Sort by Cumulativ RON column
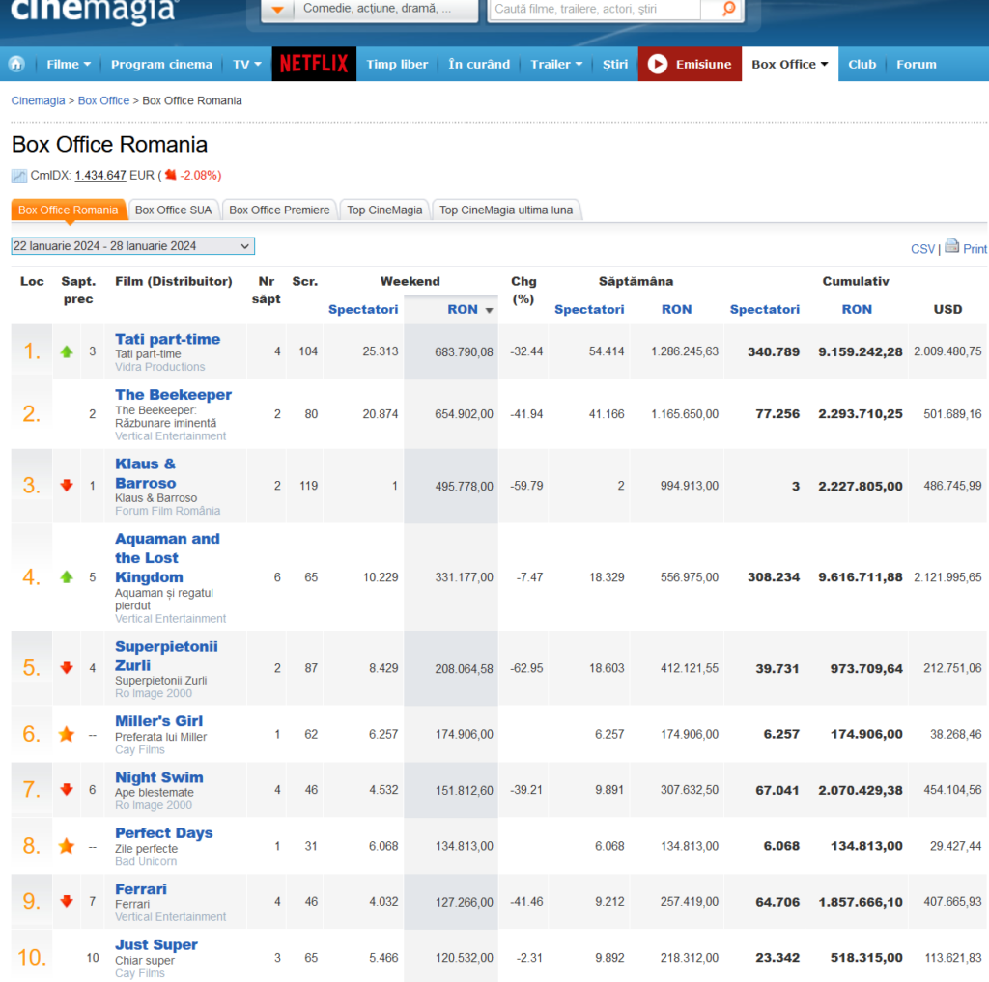The width and height of the screenshot is (989, 982). (857, 309)
